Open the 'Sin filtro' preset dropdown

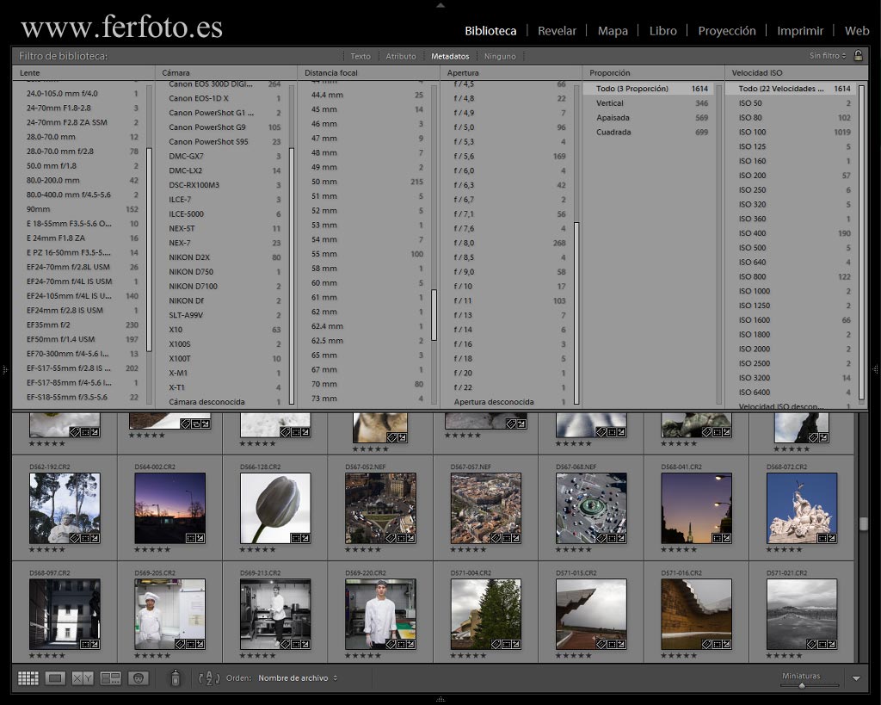pyautogui.click(x=828, y=56)
